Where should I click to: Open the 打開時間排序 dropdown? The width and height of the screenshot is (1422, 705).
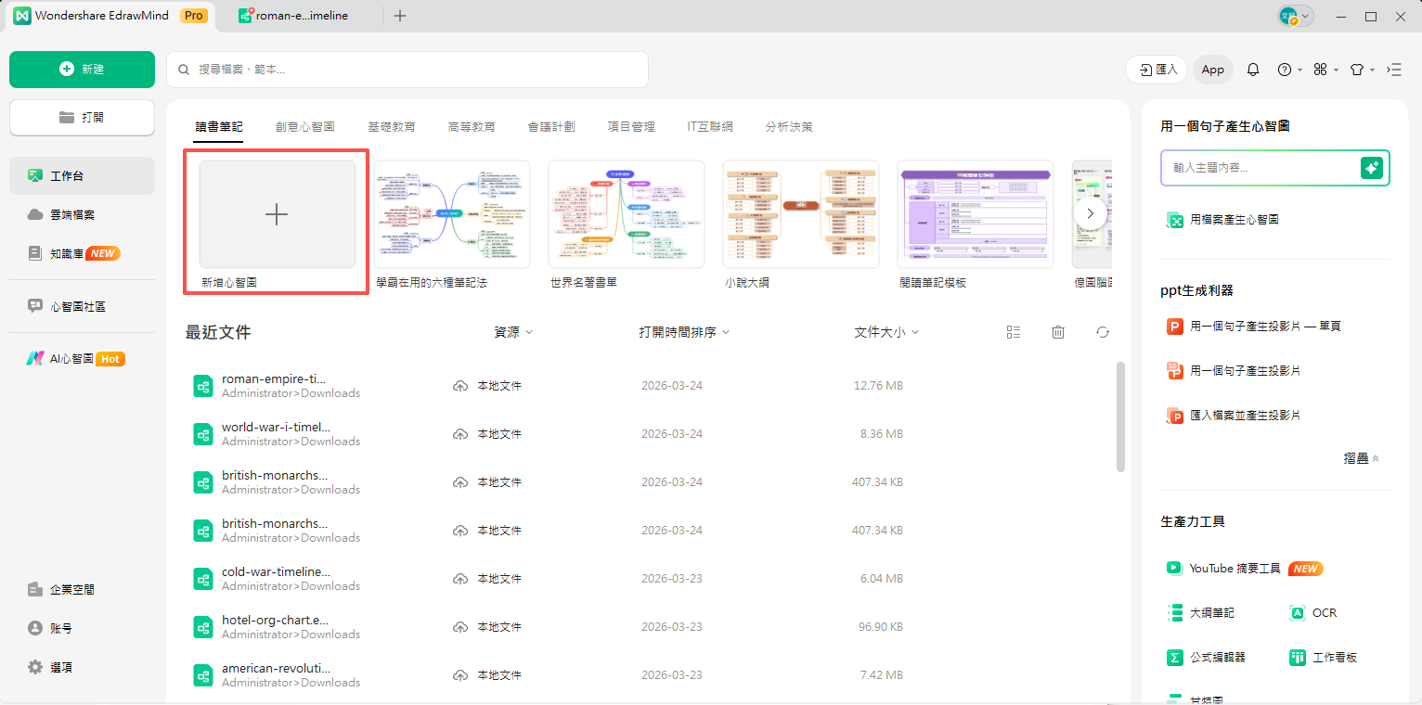(x=684, y=331)
